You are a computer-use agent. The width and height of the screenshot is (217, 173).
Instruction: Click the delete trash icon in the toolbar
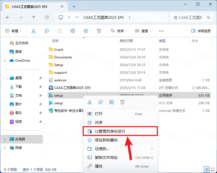pyautogui.click(x=99, y=31)
